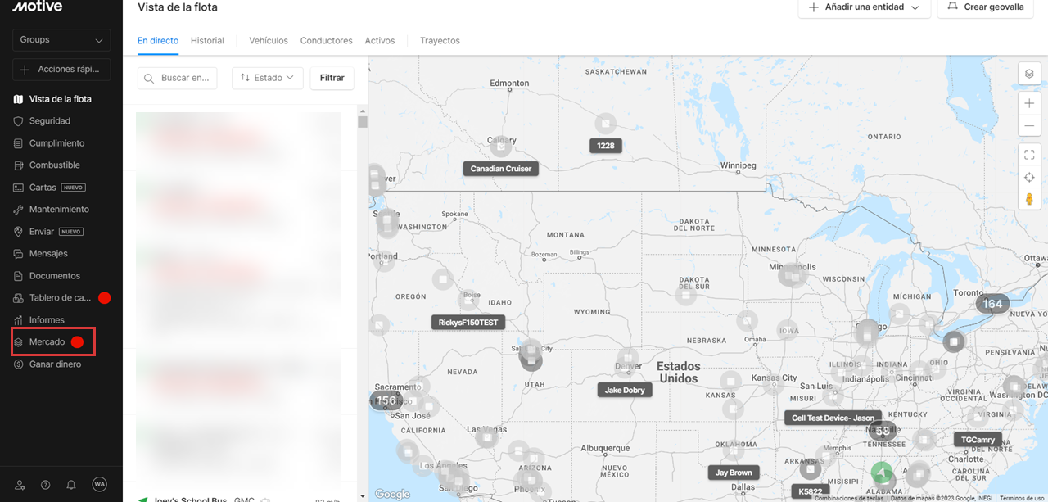Zoom out with the map minus button

[1029, 126]
